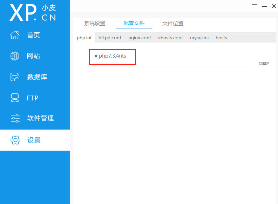The image size is (278, 204).
Task: Minimize the window
Action: click(x=264, y=6)
